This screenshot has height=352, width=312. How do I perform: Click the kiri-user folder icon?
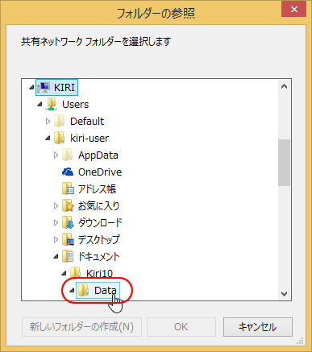(59, 138)
